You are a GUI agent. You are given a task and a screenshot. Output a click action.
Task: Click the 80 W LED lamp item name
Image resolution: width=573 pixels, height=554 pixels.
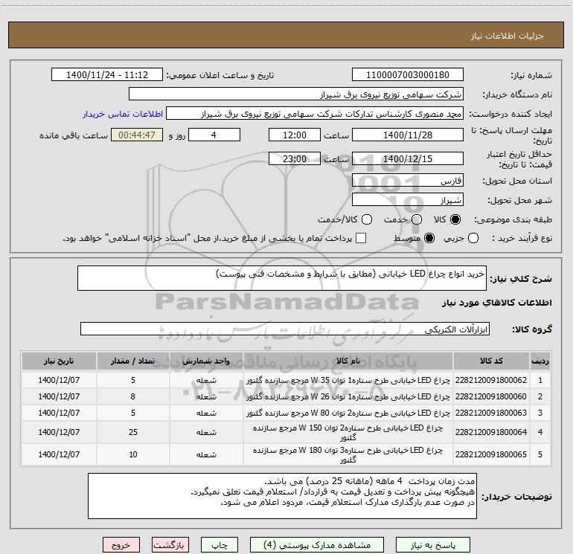coord(348,413)
